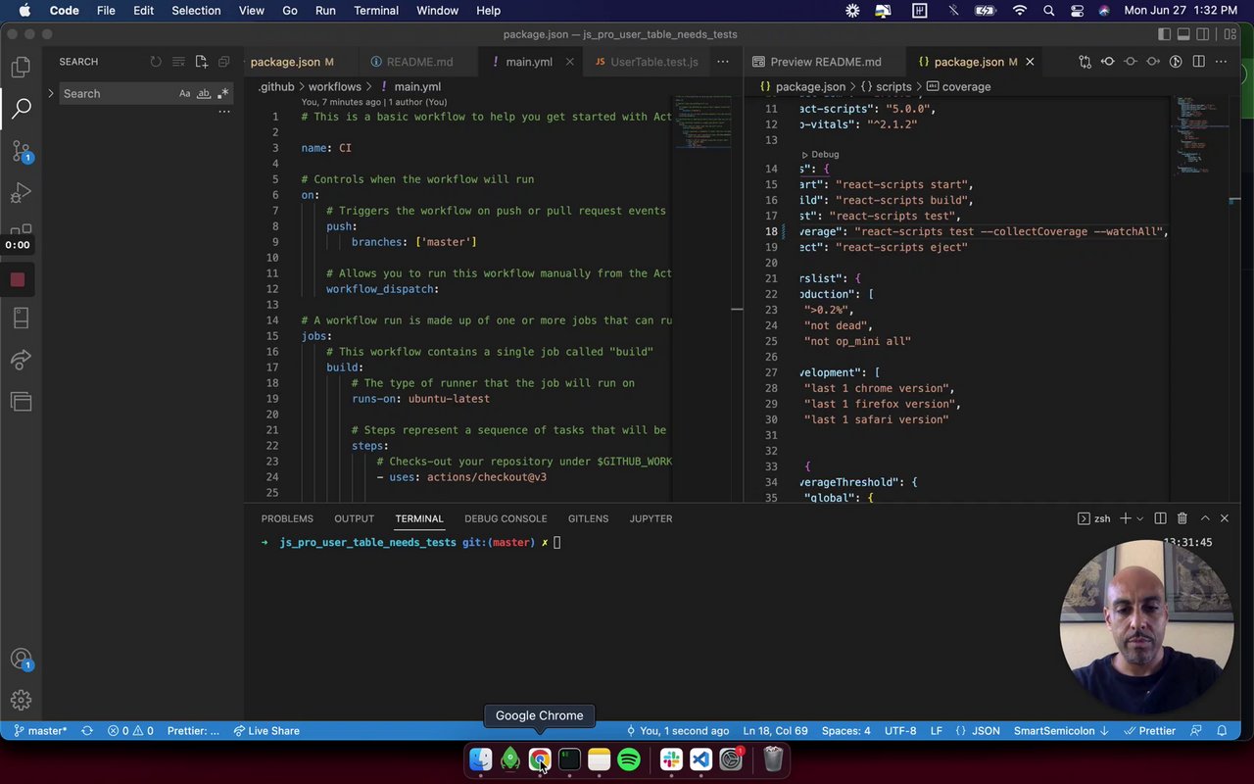Kill the terminal with the trash icon

[1182, 518]
